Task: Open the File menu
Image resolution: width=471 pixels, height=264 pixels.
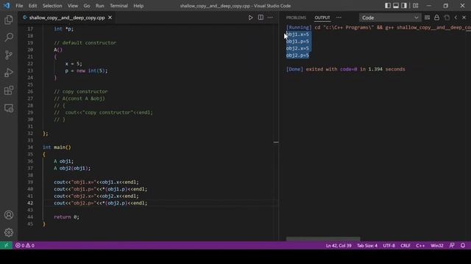Action: click(x=19, y=6)
